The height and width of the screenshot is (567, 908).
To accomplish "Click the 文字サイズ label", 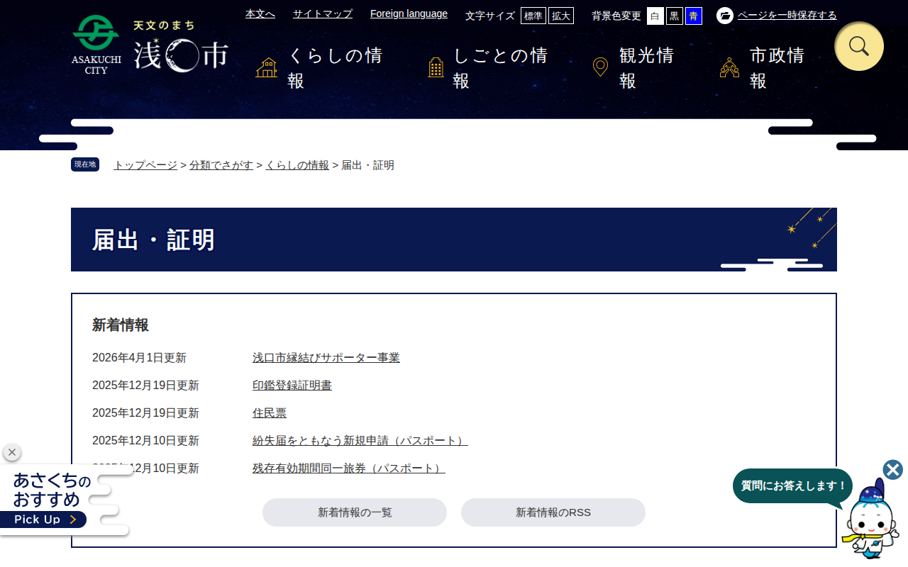I will pyautogui.click(x=490, y=16).
